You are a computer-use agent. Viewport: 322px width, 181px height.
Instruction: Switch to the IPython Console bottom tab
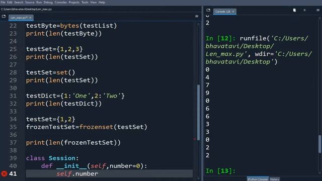point(258,179)
